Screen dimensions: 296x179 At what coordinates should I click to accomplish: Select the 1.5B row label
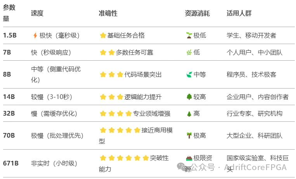pyautogui.click(x=10, y=36)
